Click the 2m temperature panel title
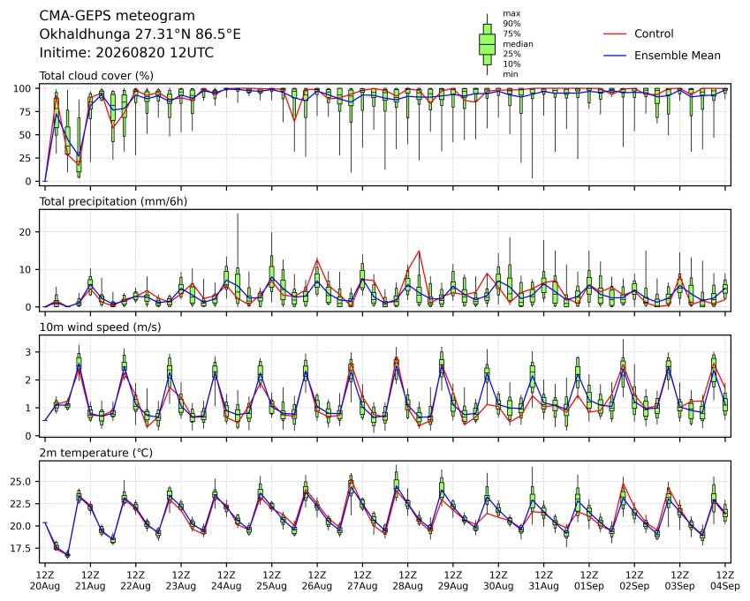The width and height of the screenshot is (750, 601). 95,453
